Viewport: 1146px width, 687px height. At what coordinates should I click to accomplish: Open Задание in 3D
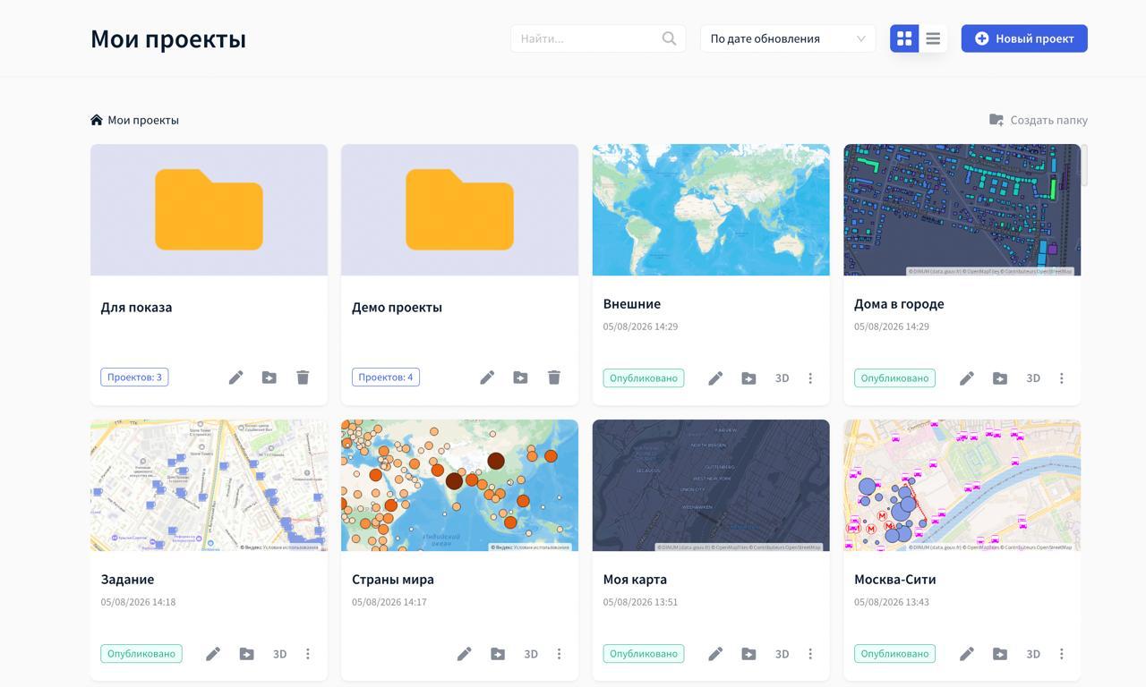pyautogui.click(x=279, y=654)
